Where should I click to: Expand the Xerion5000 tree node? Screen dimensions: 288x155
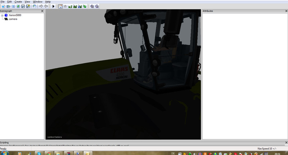[x=2, y=15]
